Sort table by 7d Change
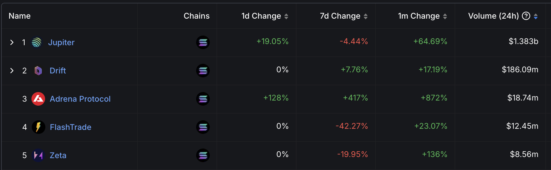The width and height of the screenshot is (551, 170). point(366,16)
